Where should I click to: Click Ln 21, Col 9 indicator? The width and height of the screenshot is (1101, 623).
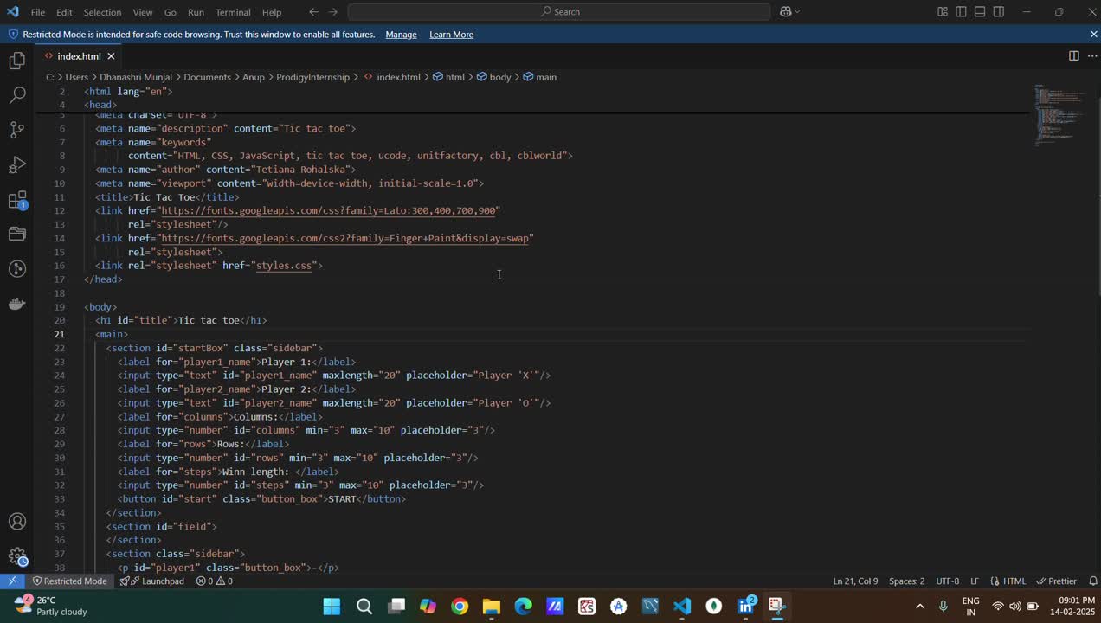(855, 581)
